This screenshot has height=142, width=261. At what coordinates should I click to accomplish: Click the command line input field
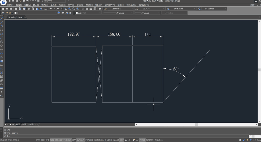tap(126, 136)
